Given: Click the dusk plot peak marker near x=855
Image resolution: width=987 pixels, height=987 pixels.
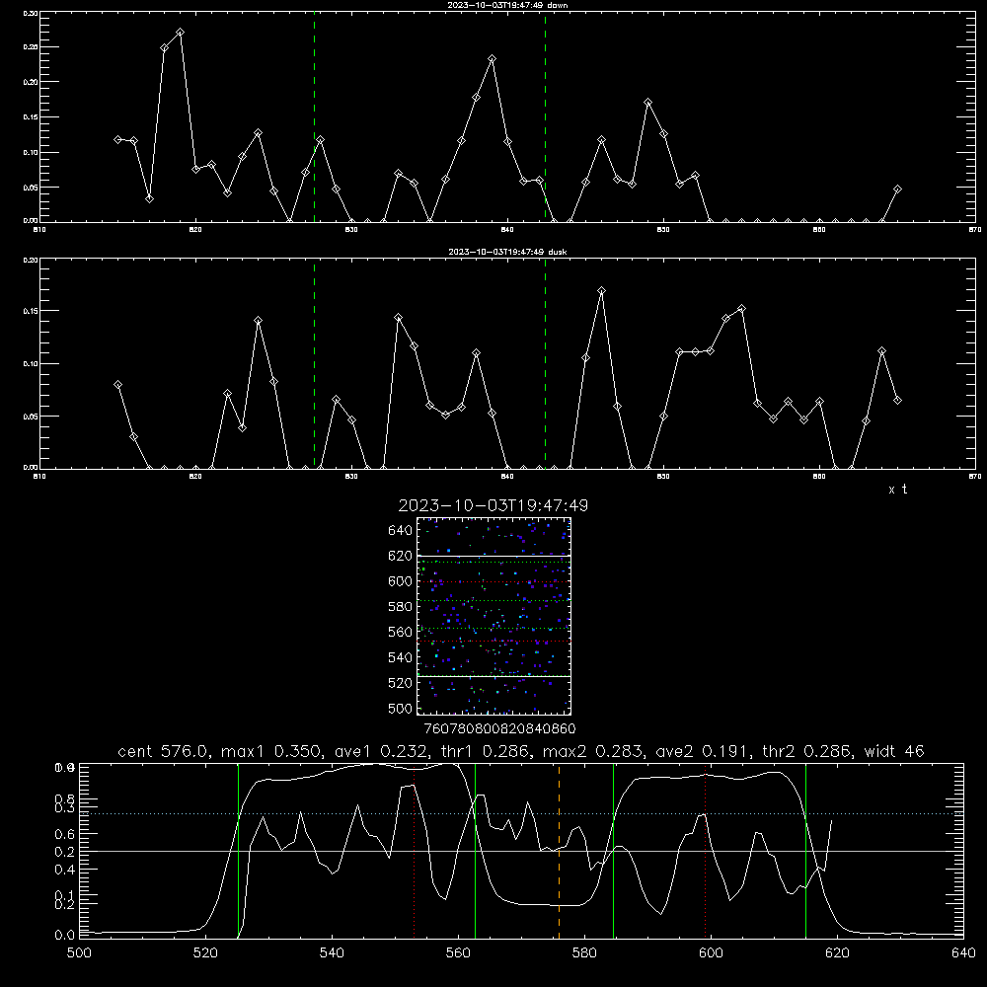Looking at the screenshot, I should click(x=741, y=308).
